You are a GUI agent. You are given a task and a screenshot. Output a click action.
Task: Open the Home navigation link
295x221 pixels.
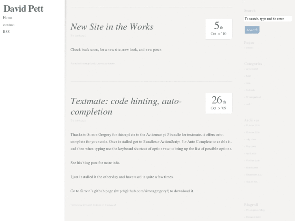[x=8, y=17]
